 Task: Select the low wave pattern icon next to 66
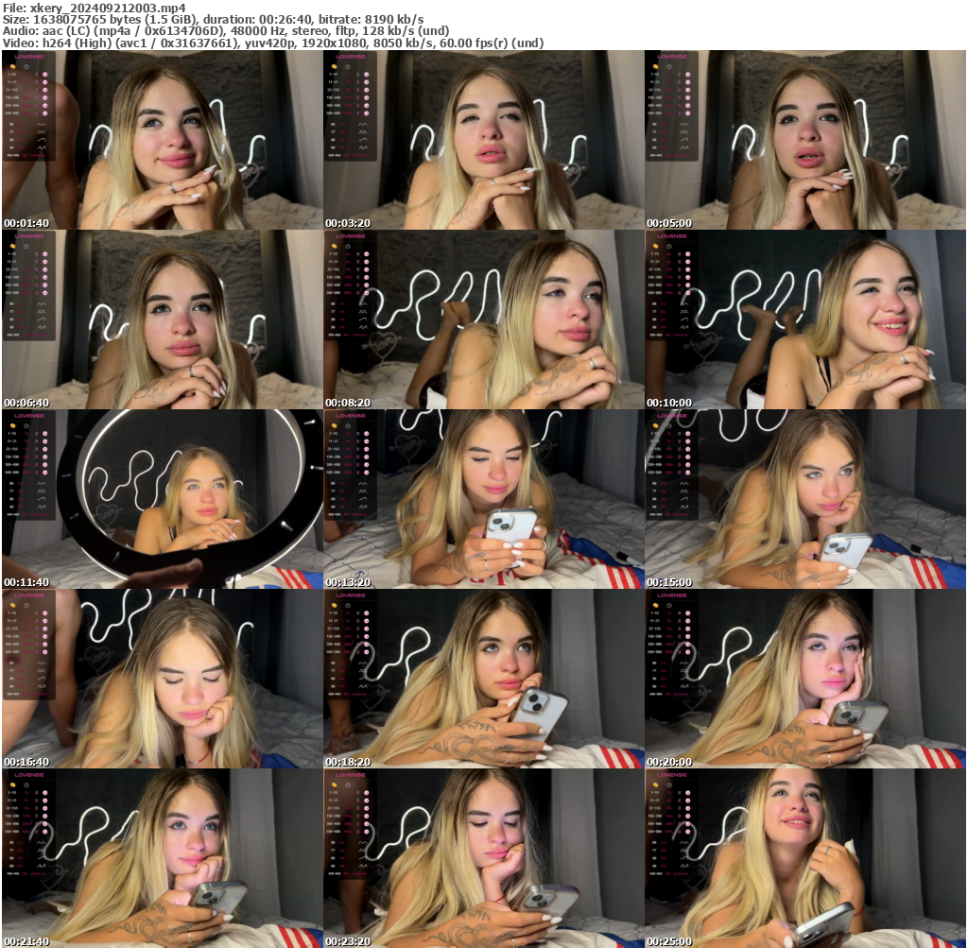click(43, 124)
